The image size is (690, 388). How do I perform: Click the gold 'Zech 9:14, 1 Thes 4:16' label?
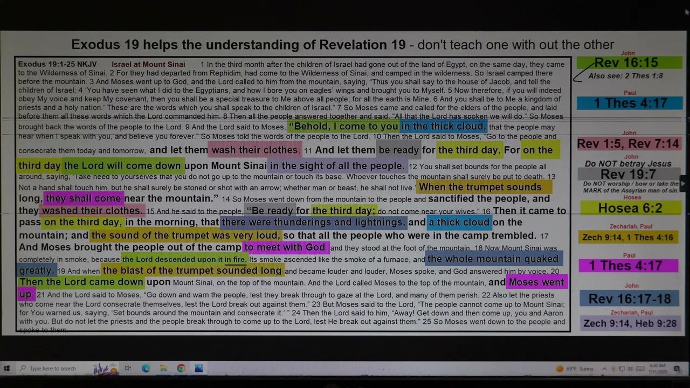coord(628,237)
